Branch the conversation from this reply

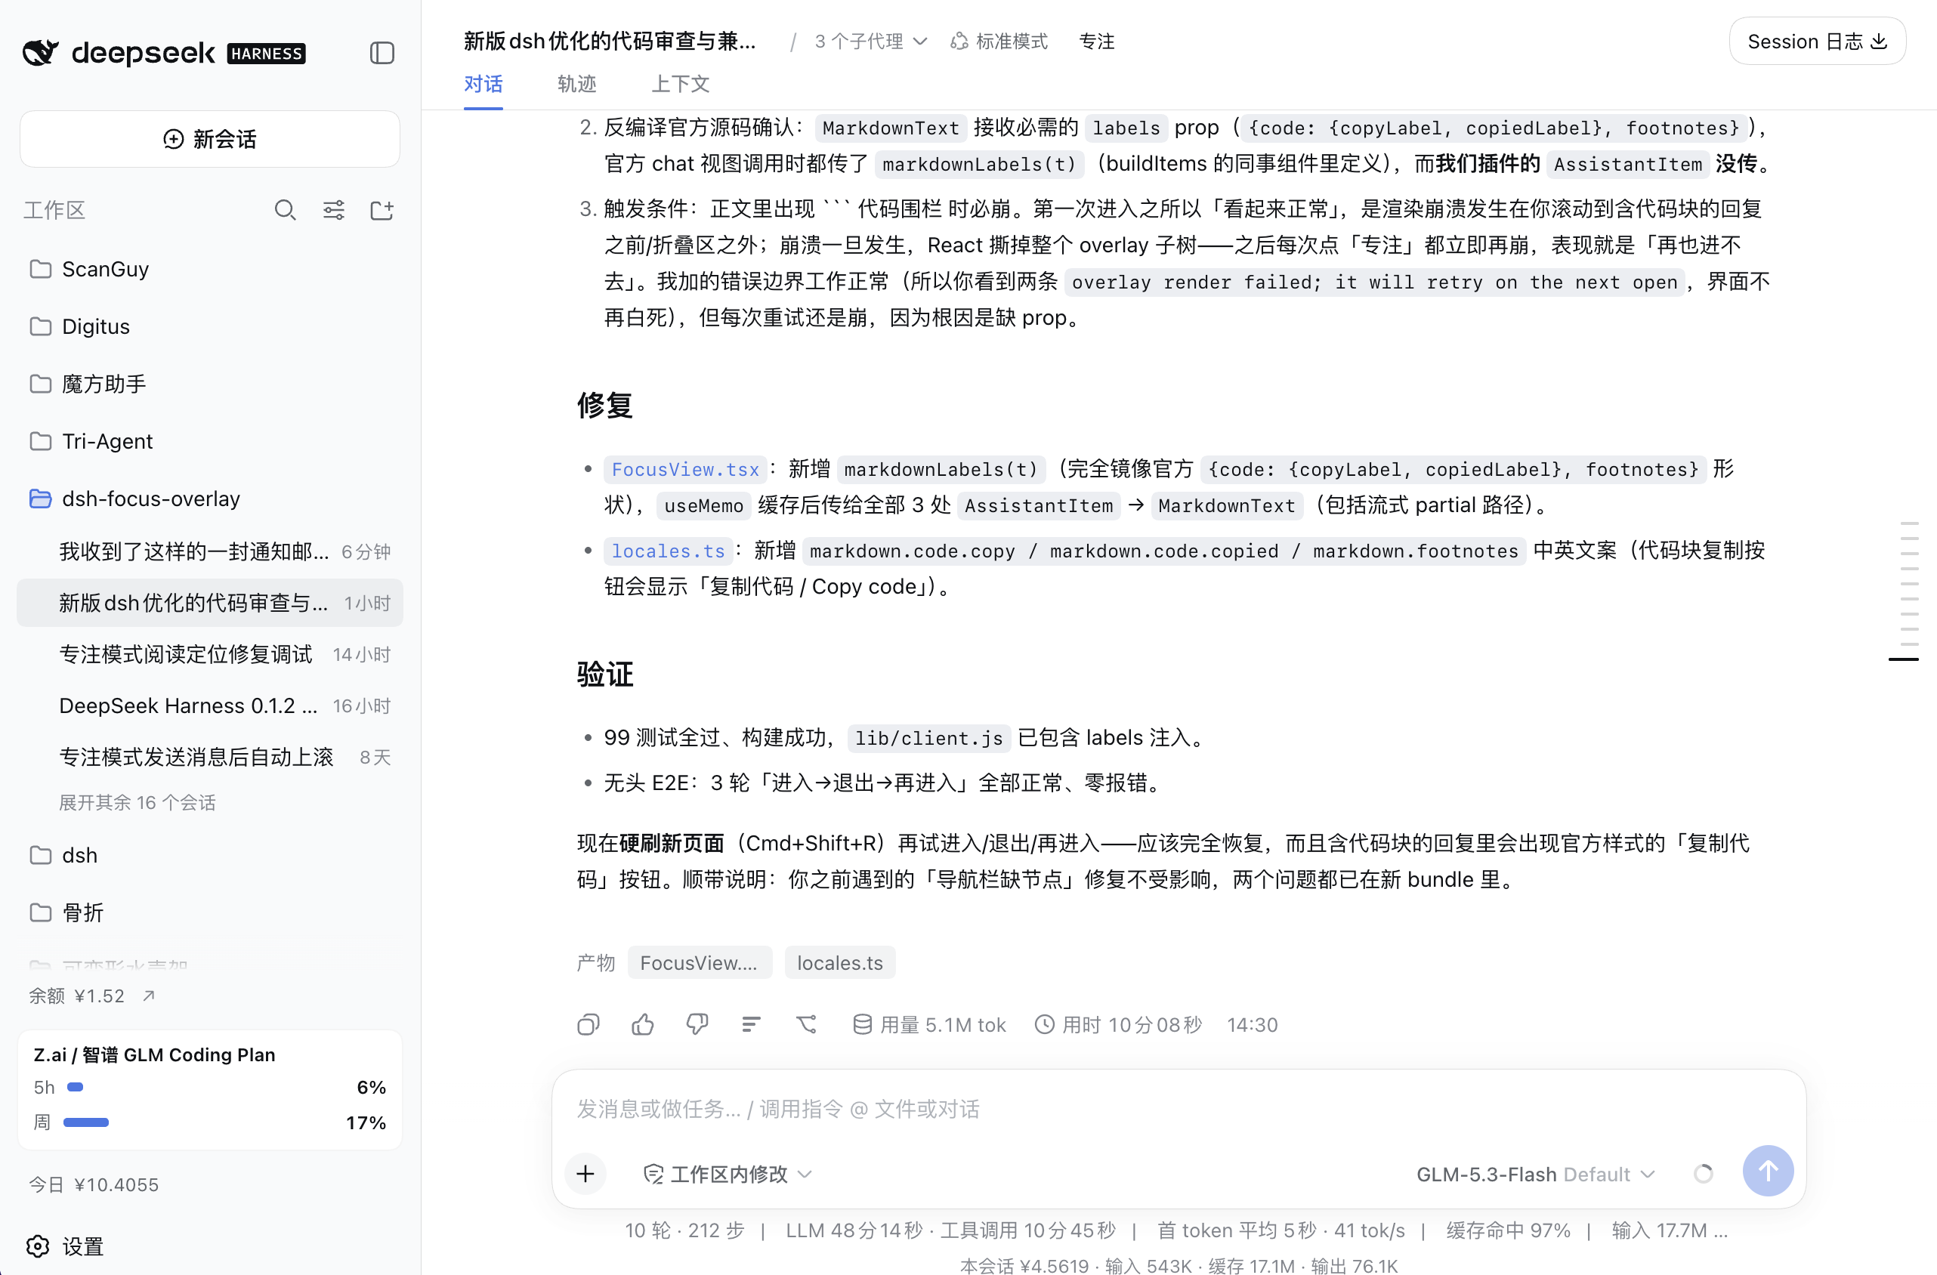pyautogui.click(x=807, y=1024)
